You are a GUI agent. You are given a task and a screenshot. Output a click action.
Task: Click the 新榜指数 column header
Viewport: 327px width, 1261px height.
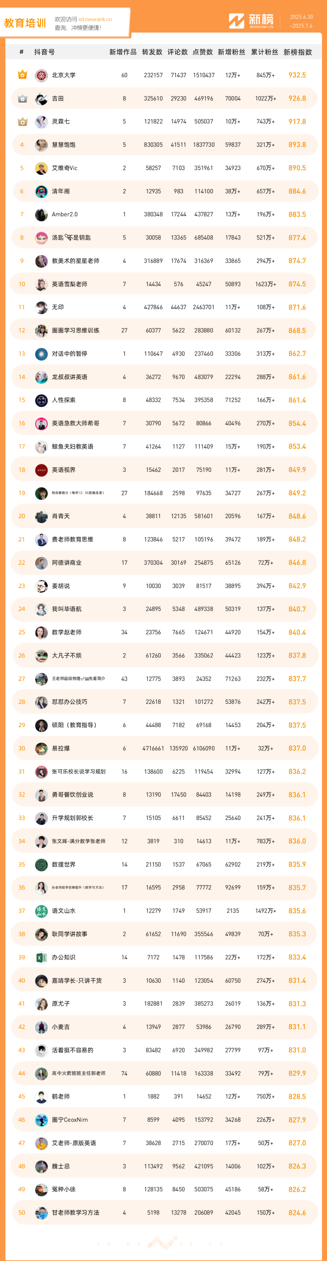pos(298,52)
